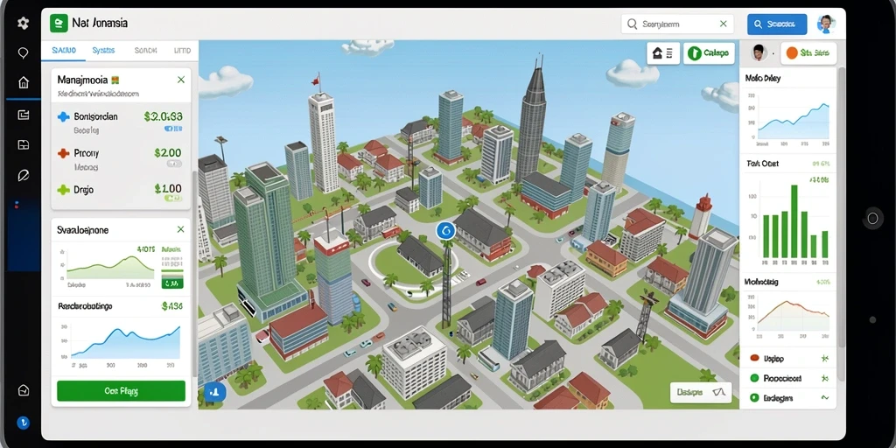
Task: Switch to the LITTID tab
Action: coord(182,50)
